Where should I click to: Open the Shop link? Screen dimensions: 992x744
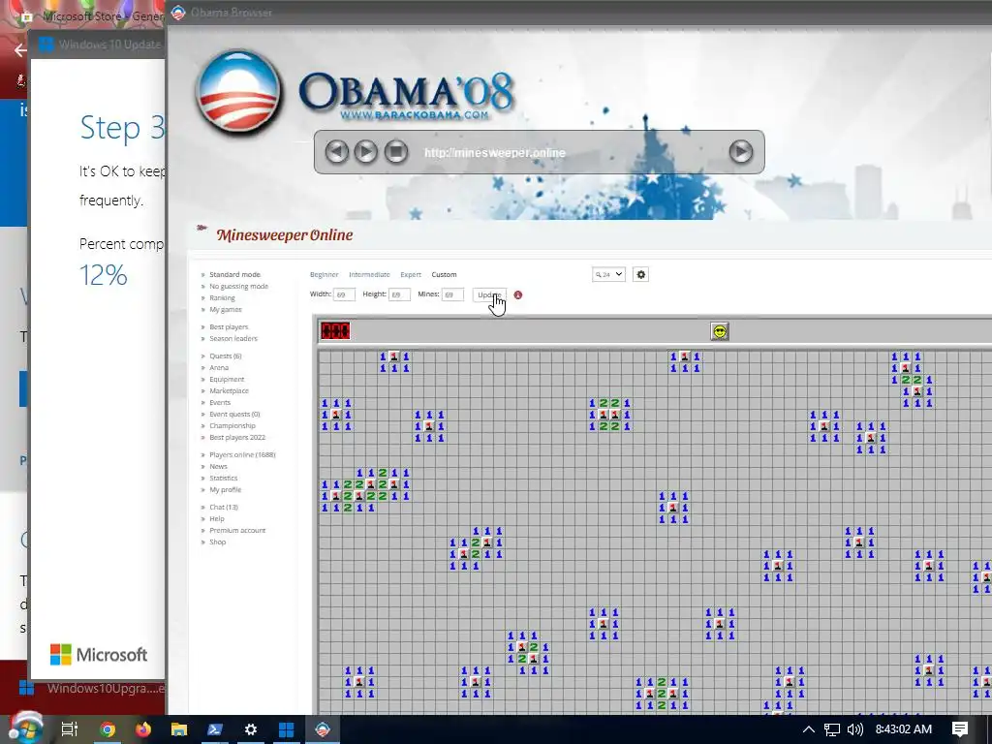click(x=218, y=542)
